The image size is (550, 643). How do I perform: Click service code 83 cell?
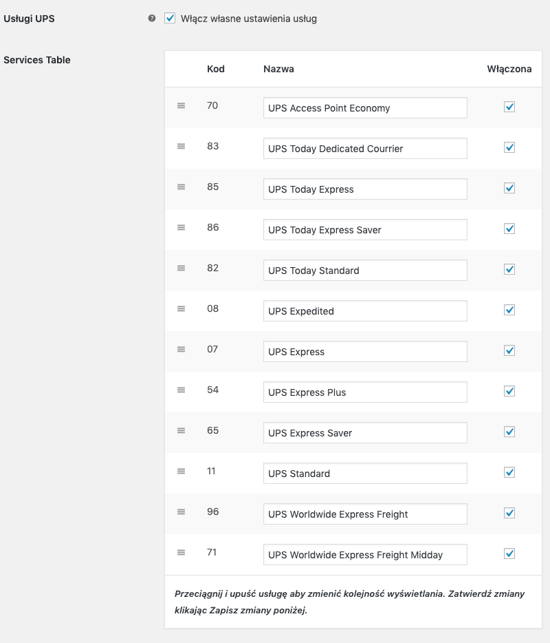click(x=212, y=146)
